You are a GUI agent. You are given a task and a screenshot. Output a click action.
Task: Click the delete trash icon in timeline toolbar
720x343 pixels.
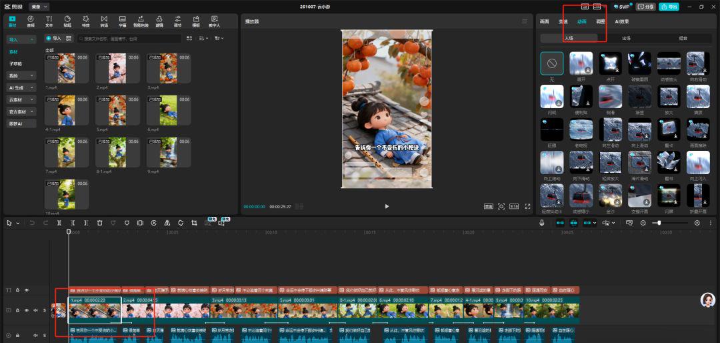[x=99, y=223]
